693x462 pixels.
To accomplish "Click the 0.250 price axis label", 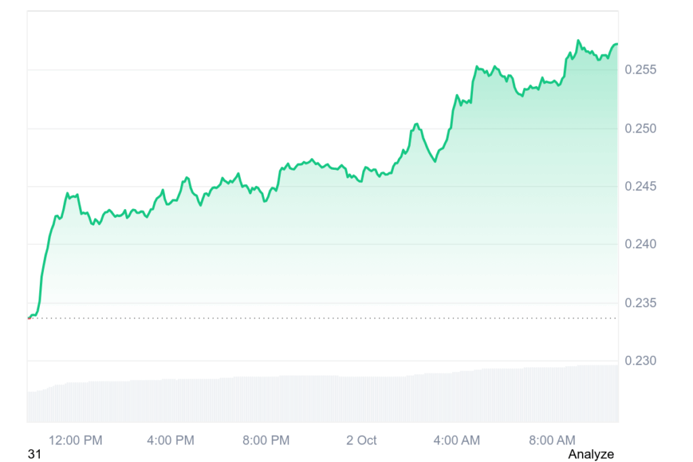I will pos(639,129).
